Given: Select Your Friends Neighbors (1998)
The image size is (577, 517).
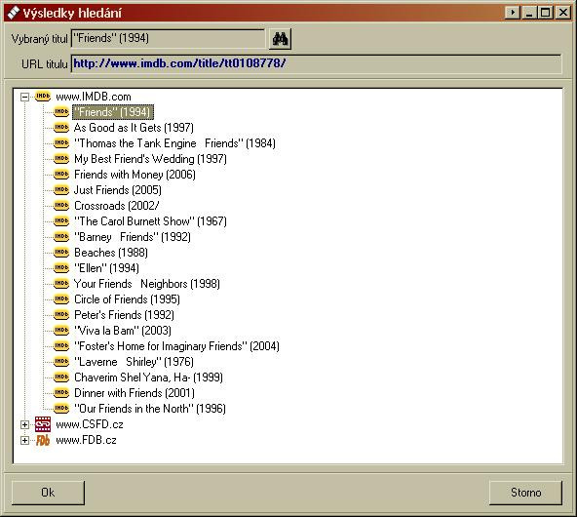Looking at the screenshot, I should pyautogui.click(x=147, y=284).
